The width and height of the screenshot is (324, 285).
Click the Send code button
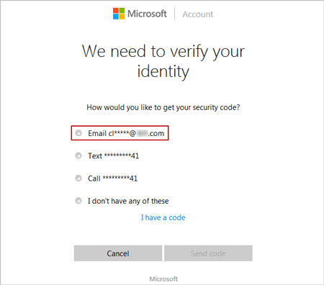click(x=208, y=253)
